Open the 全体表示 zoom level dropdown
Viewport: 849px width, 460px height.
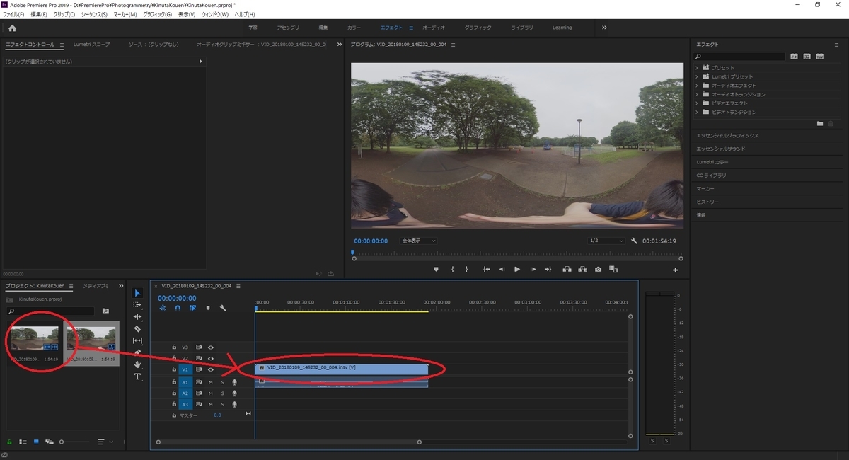point(418,241)
